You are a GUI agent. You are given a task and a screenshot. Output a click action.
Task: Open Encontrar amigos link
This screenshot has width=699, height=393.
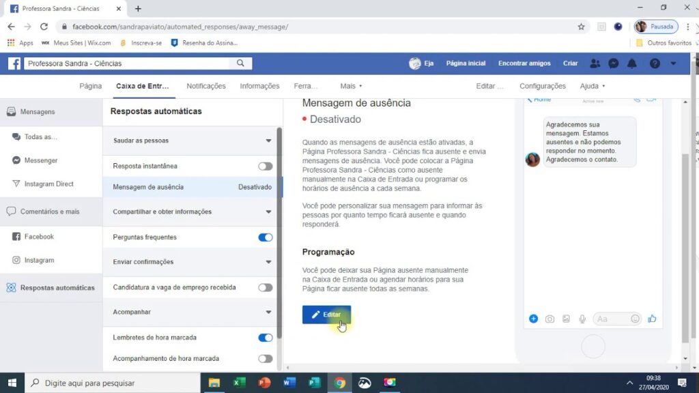[x=524, y=63]
